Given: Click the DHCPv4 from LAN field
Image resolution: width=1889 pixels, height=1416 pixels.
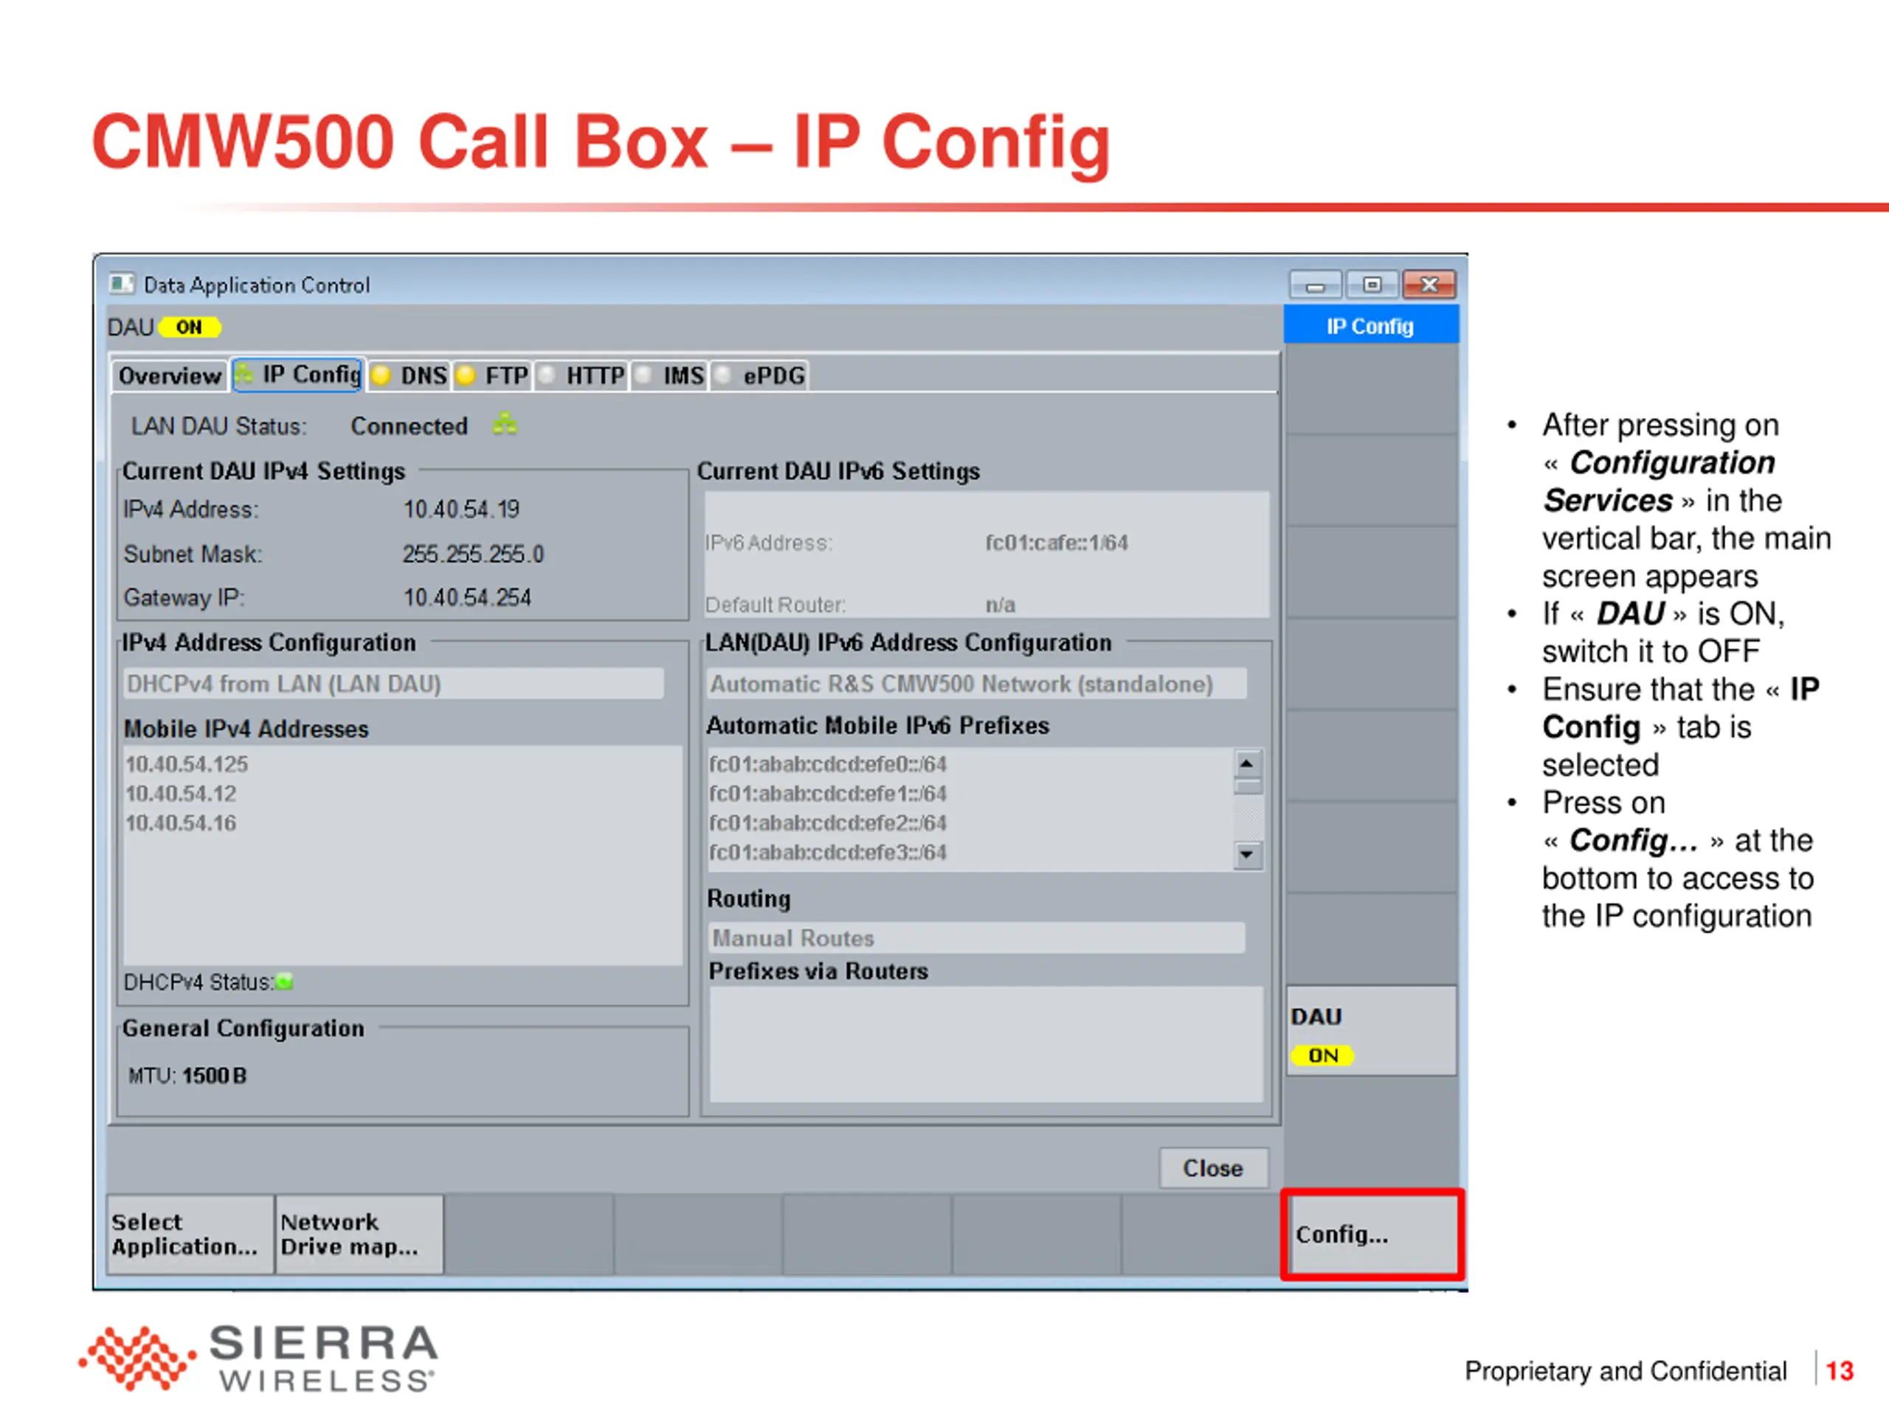Looking at the screenshot, I should point(394,684).
